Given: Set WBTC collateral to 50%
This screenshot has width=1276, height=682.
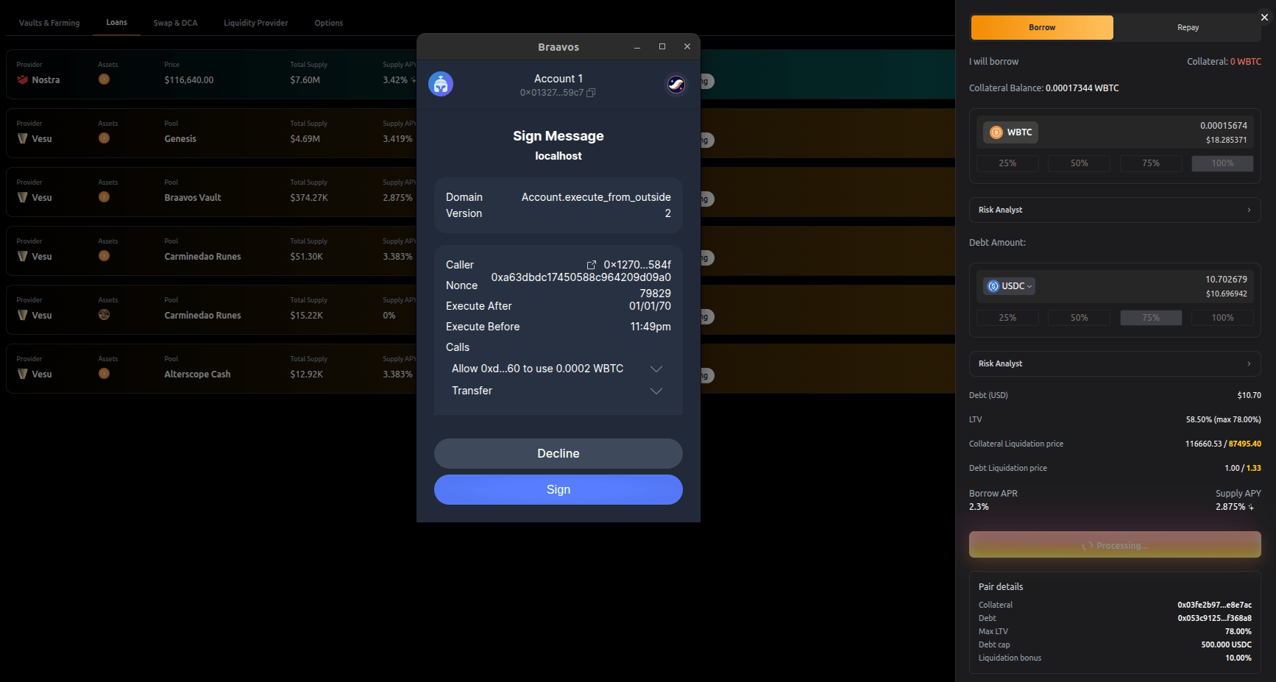Looking at the screenshot, I should click(1079, 163).
